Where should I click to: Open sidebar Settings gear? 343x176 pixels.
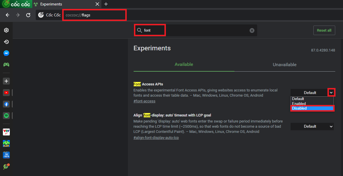coord(6,30)
